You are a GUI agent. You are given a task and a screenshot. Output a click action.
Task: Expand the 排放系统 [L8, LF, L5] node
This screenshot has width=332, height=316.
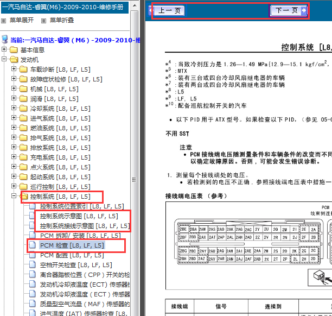(14, 147)
